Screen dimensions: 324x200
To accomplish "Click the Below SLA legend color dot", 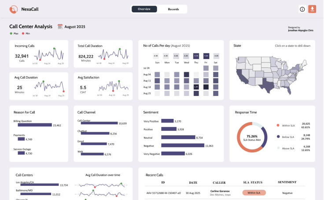I will click(x=278, y=137).
